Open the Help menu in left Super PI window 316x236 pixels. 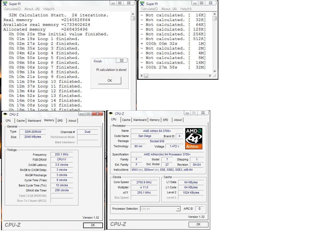click(49, 9)
